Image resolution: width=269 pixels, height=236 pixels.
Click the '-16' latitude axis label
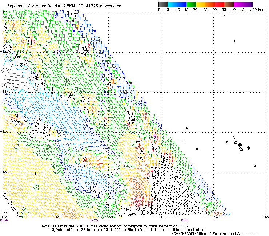tap(3, 131)
